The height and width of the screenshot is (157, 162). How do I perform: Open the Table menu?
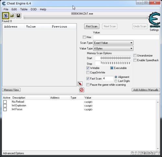24,9
